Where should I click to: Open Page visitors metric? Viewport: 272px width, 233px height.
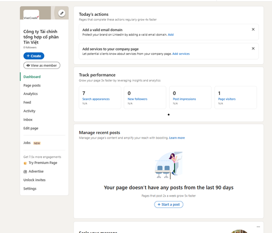pyautogui.click(x=227, y=99)
